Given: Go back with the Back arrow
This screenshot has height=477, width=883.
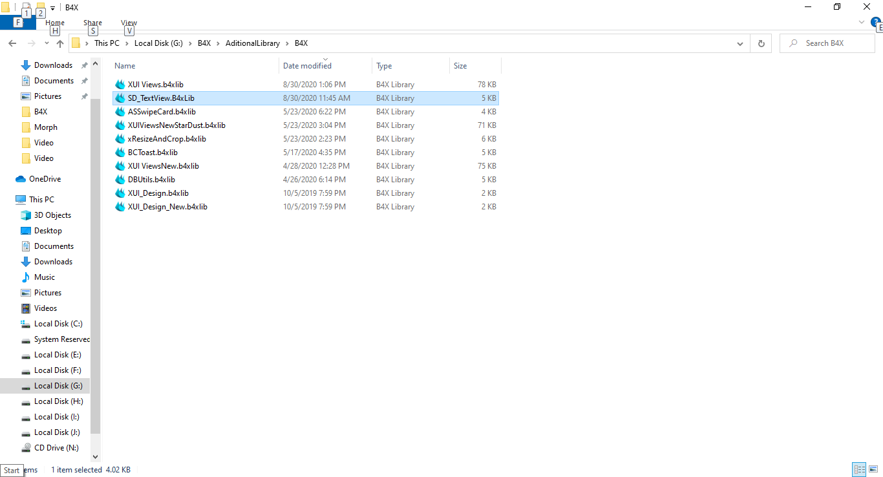Looking at the screenshot, I should [12, 43].
